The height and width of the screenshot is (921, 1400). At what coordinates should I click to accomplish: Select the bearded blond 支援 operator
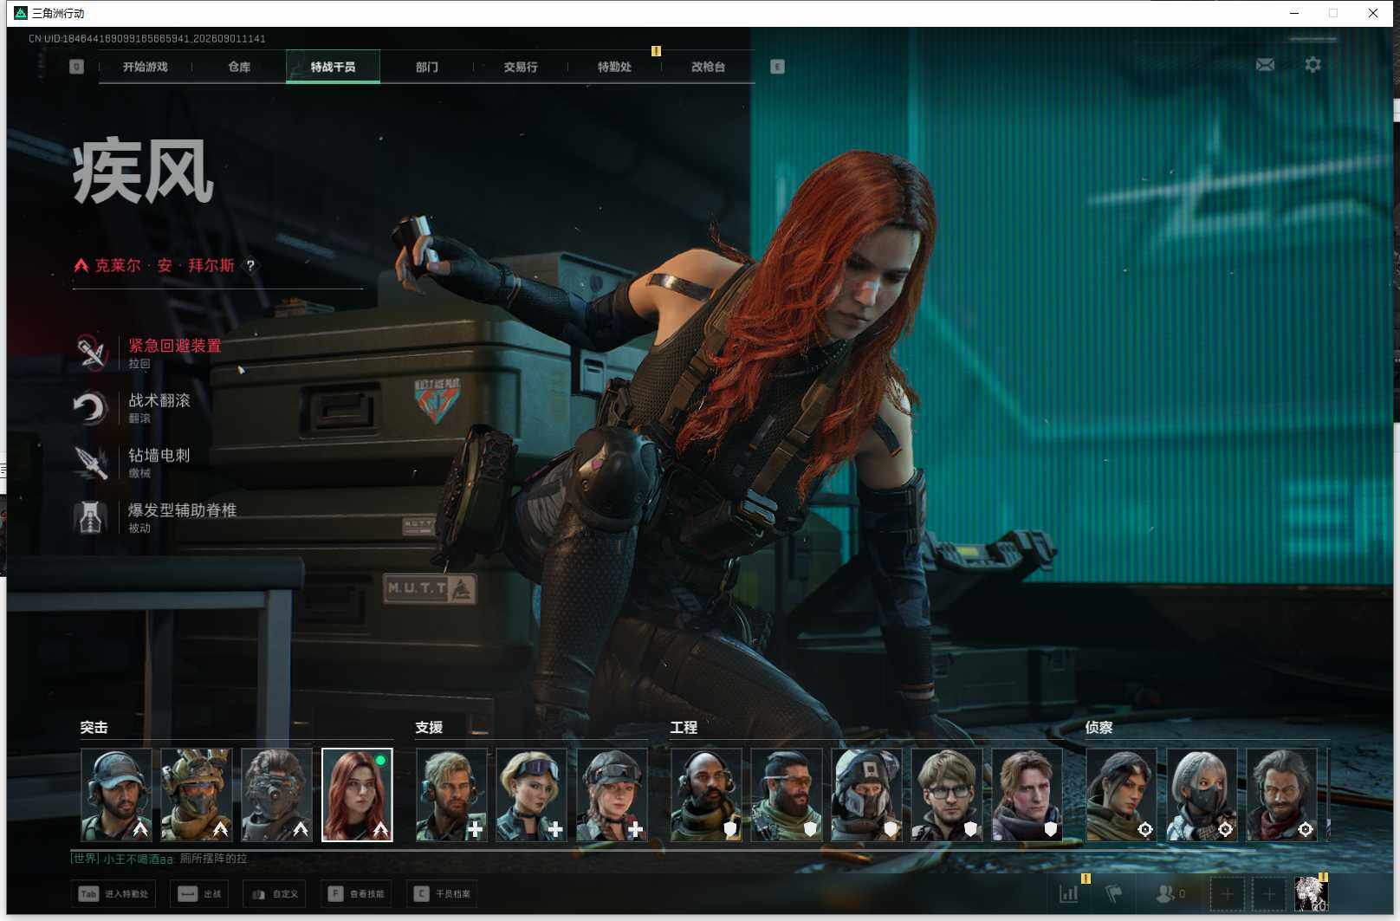coord(451,795)
